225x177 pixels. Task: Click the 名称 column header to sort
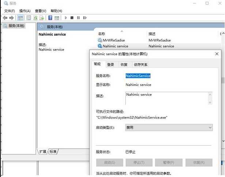pyautogui.click(x=102, y=34)
